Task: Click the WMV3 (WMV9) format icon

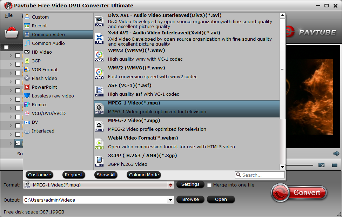Action: [x=99, y=56]
